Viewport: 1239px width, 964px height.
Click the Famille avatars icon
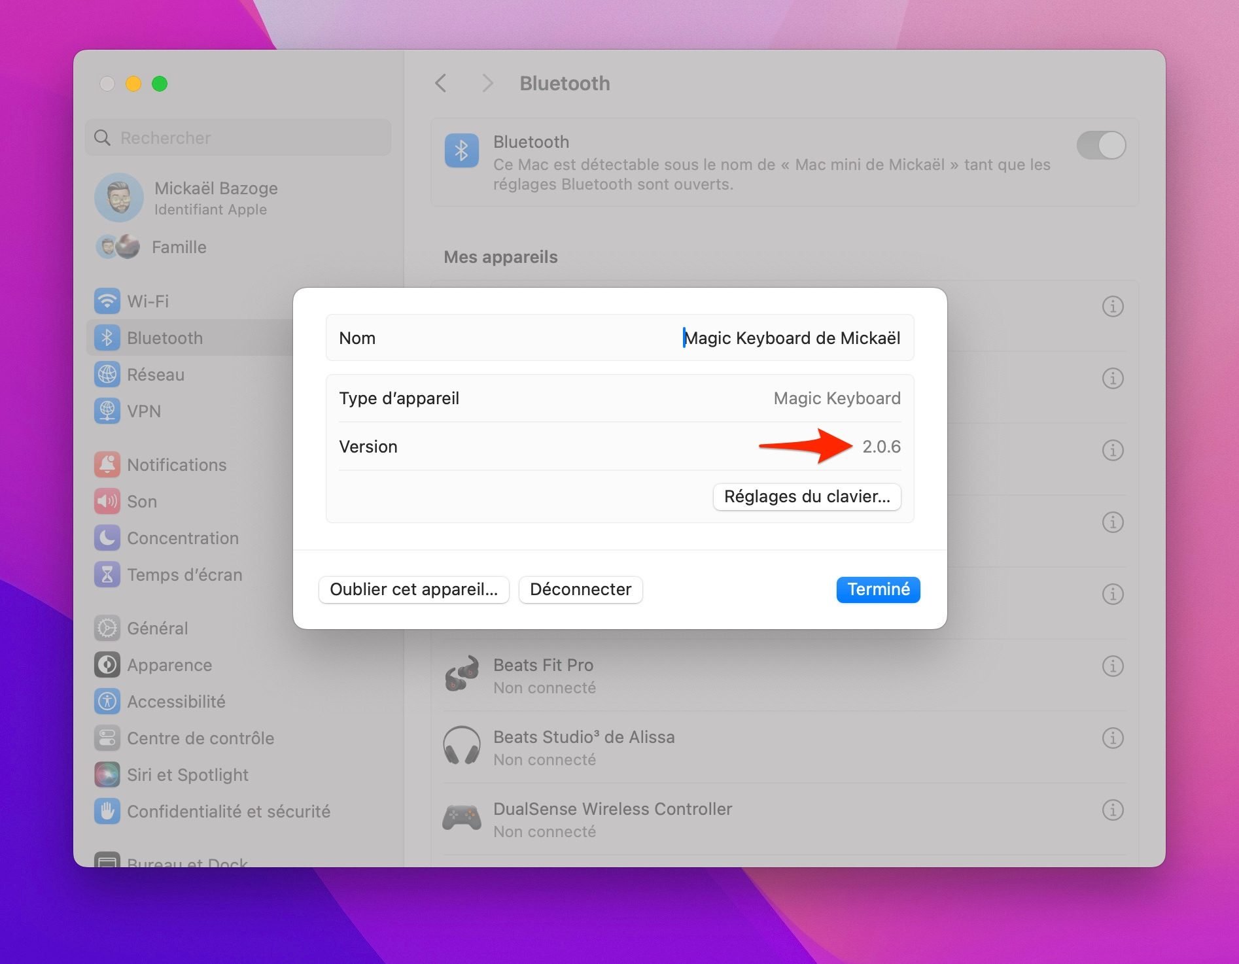click(118, 247)
